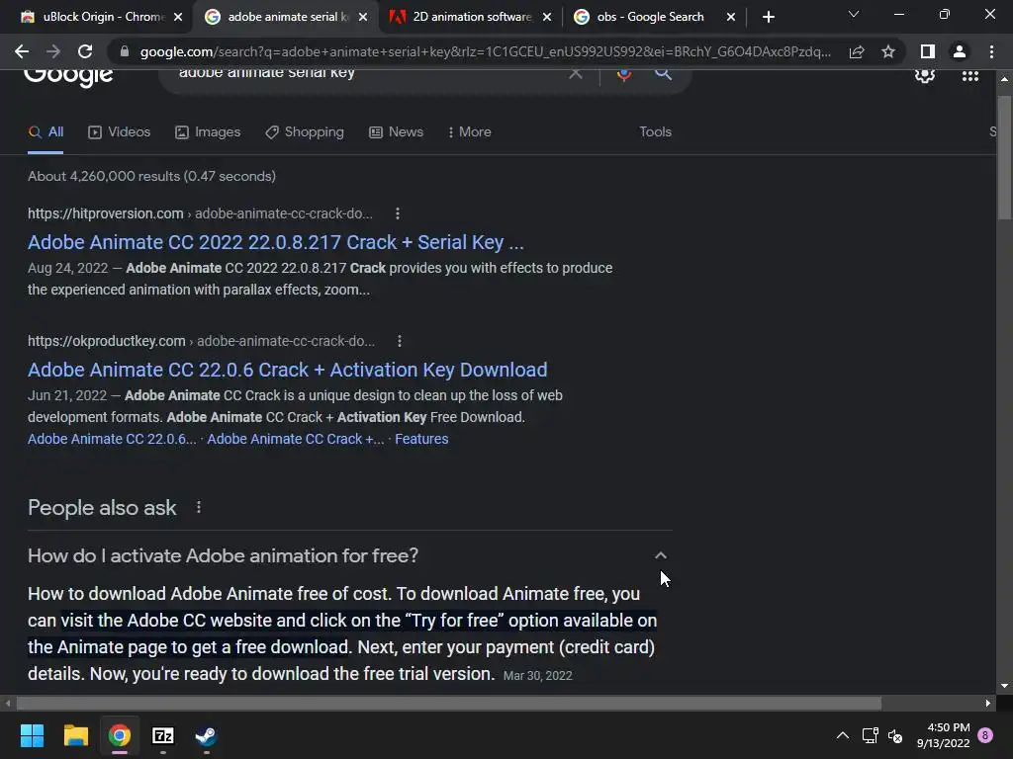
Task: Share this page icon in address bar
Action: [x=857, y=51]
